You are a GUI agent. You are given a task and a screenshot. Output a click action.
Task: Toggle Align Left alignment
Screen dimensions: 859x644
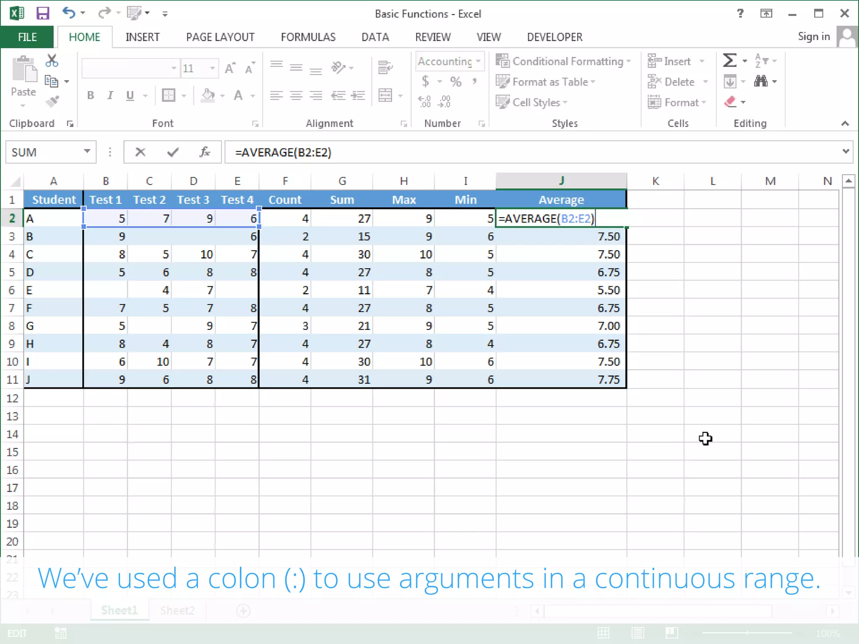(276, 96)
